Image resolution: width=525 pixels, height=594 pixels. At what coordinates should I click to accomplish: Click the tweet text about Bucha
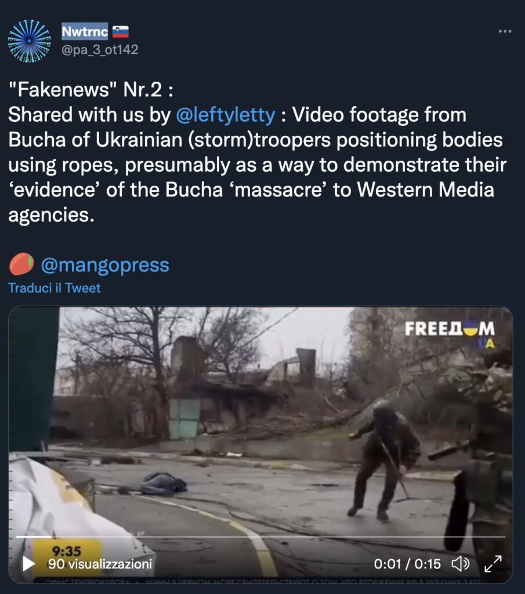coord(257,153)
